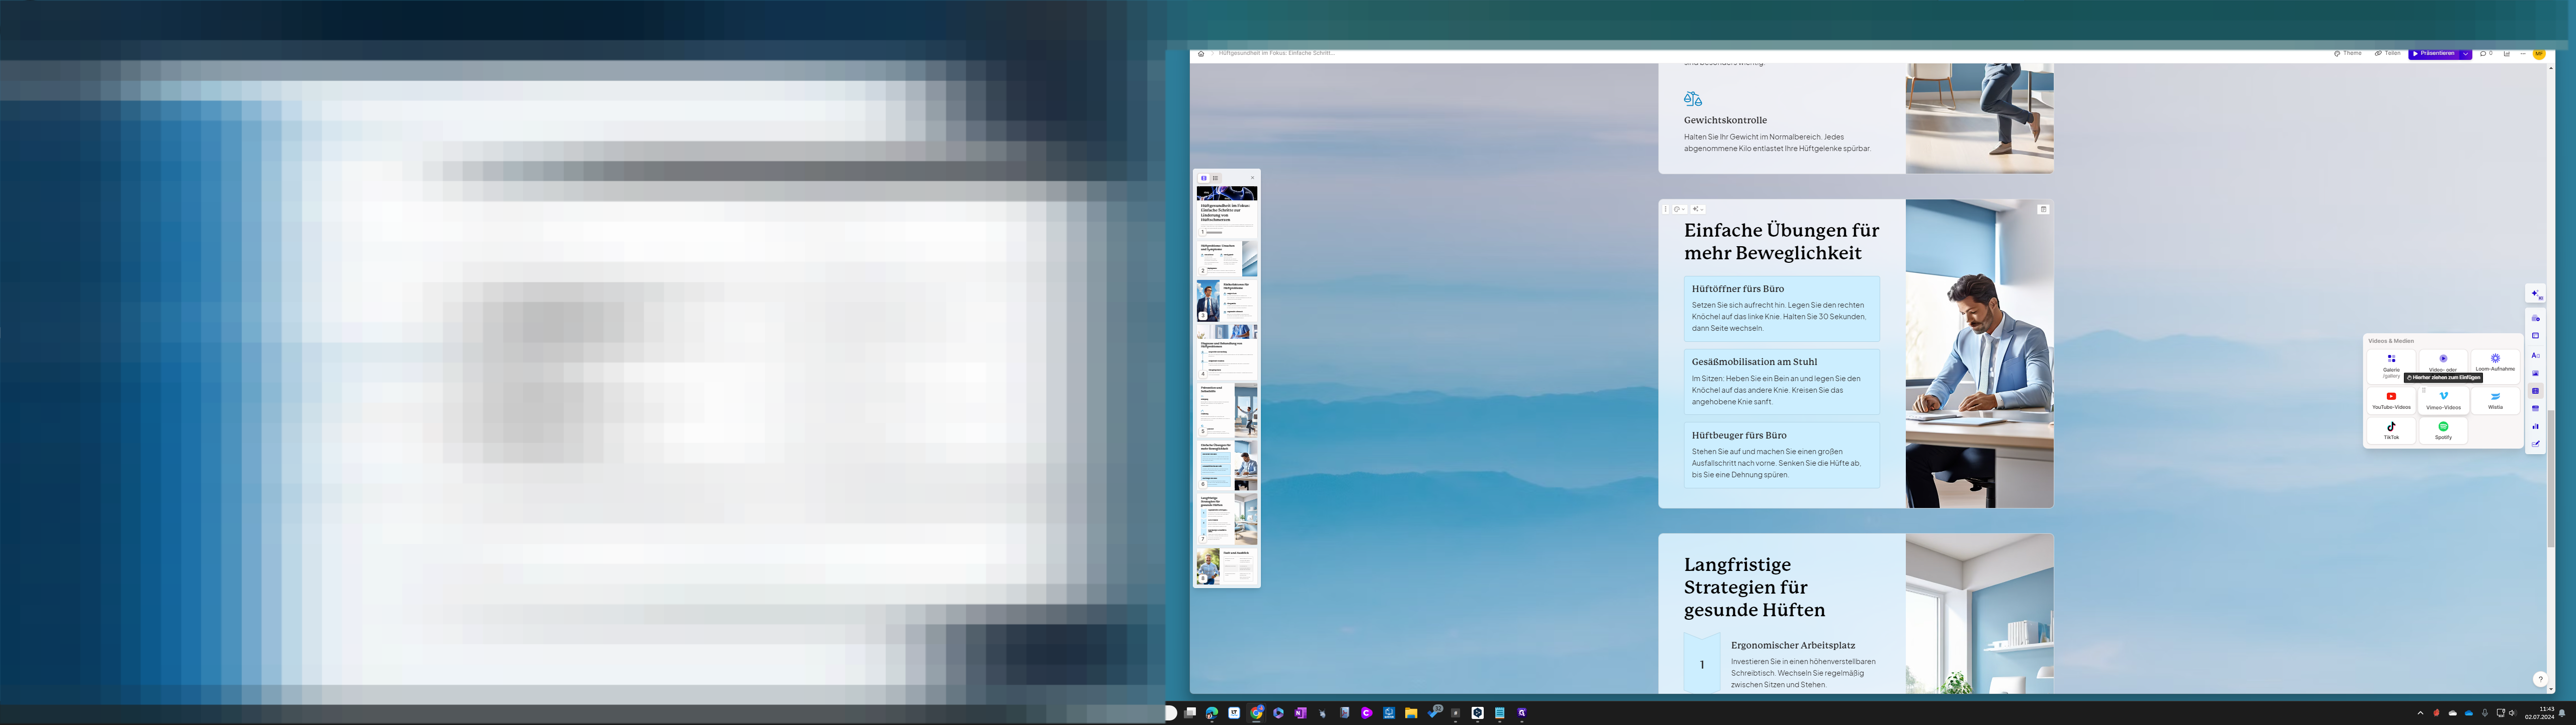This screenshot has width=2576, height=725.
Task: Click the Langfristige Strategien für gesunde Hüften heading
Action: 1754,587
